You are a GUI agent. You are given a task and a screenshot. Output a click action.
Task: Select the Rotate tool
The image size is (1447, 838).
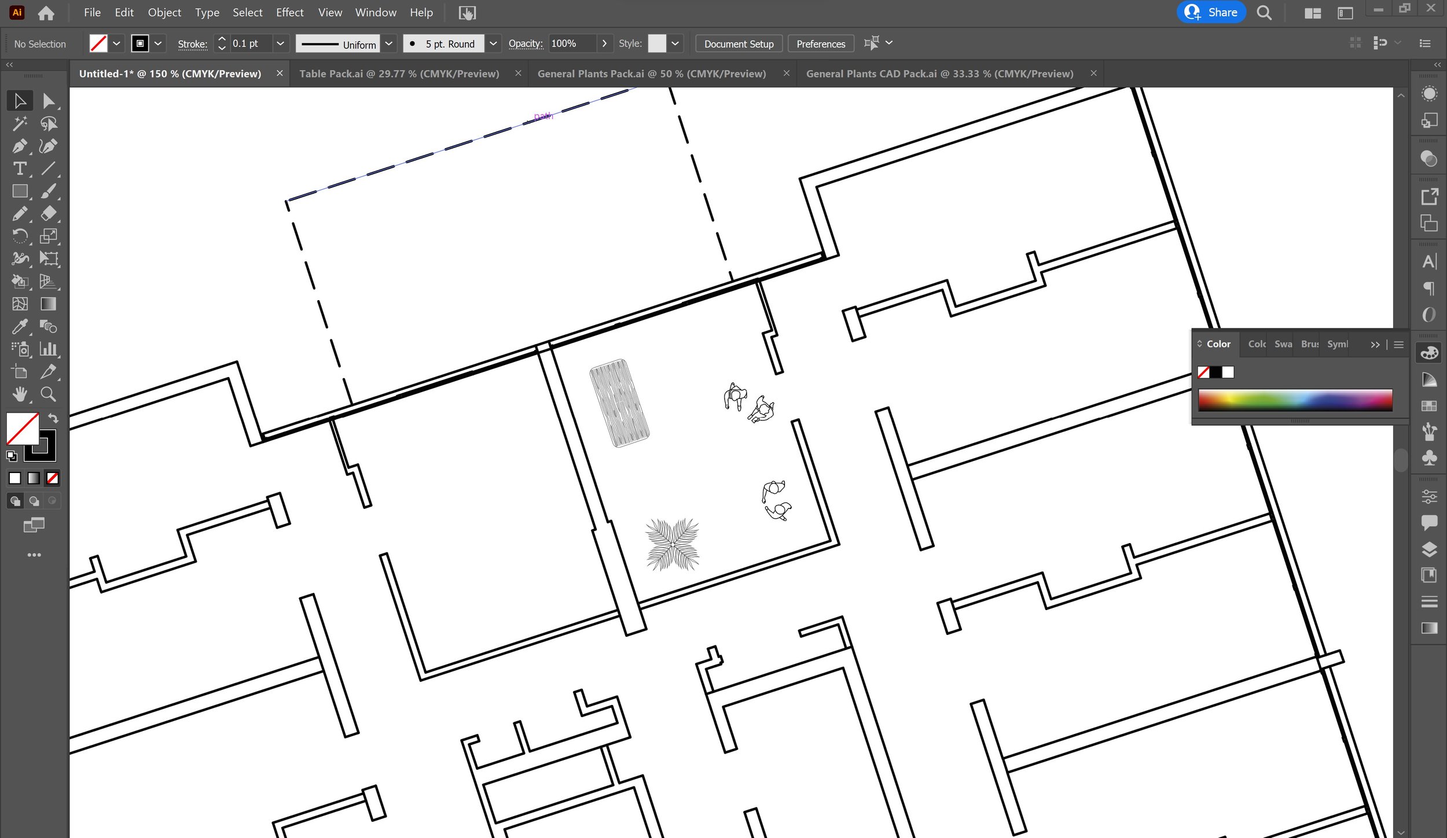click(20, 236)
